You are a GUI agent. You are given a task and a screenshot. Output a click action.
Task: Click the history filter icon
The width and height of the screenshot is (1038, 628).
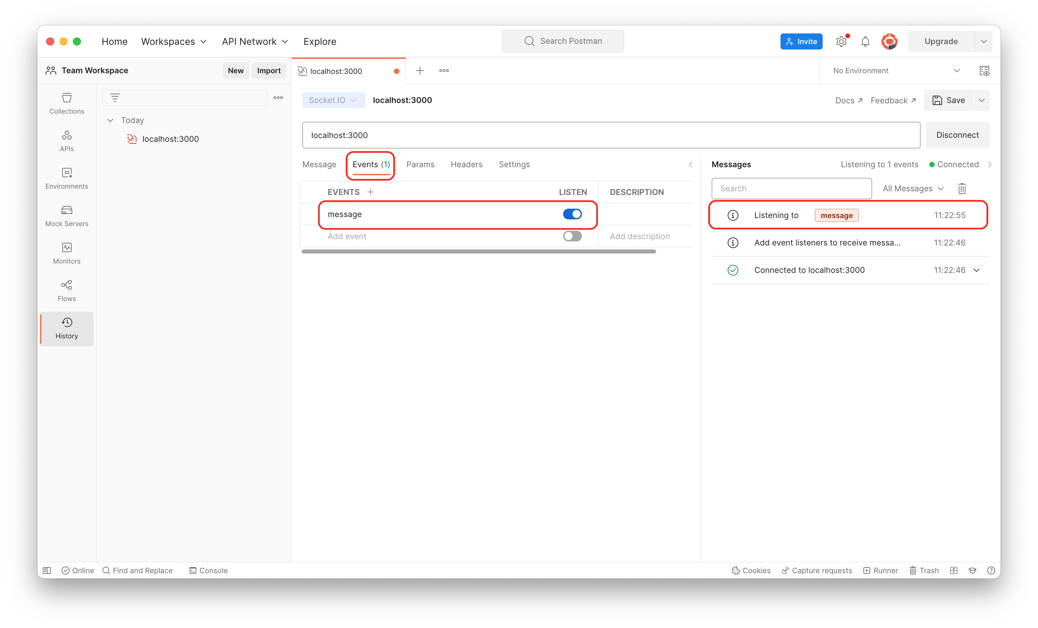click(115, 98)
